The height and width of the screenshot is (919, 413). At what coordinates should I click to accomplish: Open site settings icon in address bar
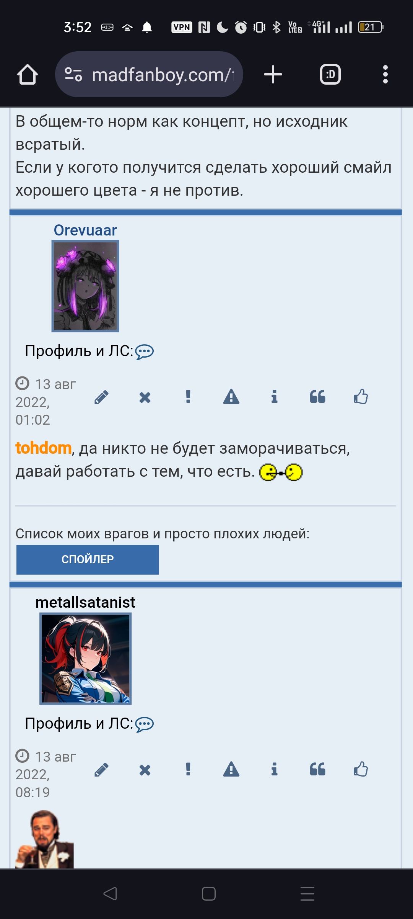73,74
